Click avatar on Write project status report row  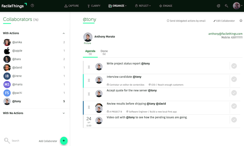coord(99,67)
